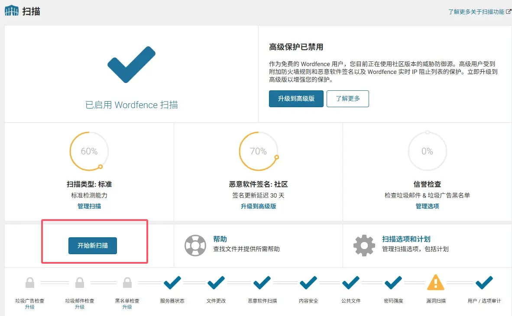Click the 信誉检查 label
The image size is (512, 316).
428,185
